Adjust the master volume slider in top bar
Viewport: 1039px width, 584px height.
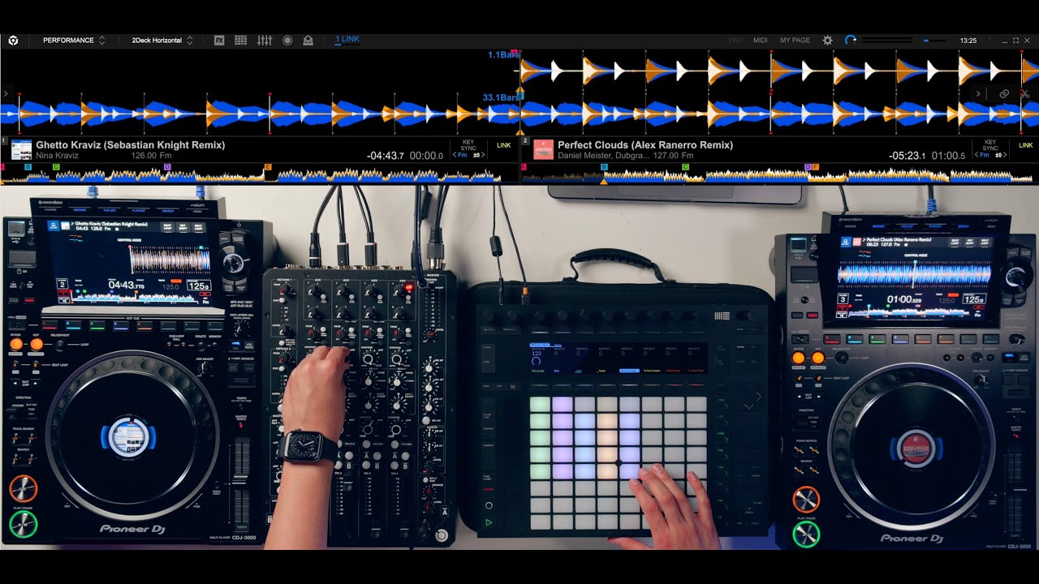click(x=934, y=40)
